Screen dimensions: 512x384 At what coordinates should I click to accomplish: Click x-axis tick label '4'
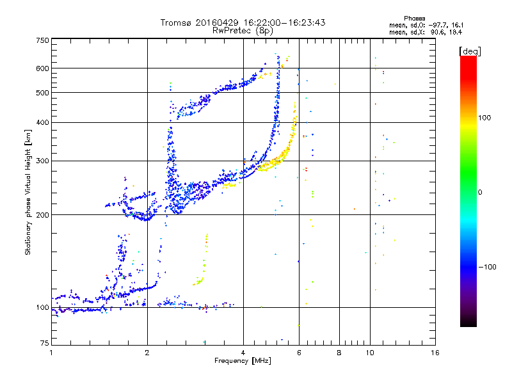(243, 353)
